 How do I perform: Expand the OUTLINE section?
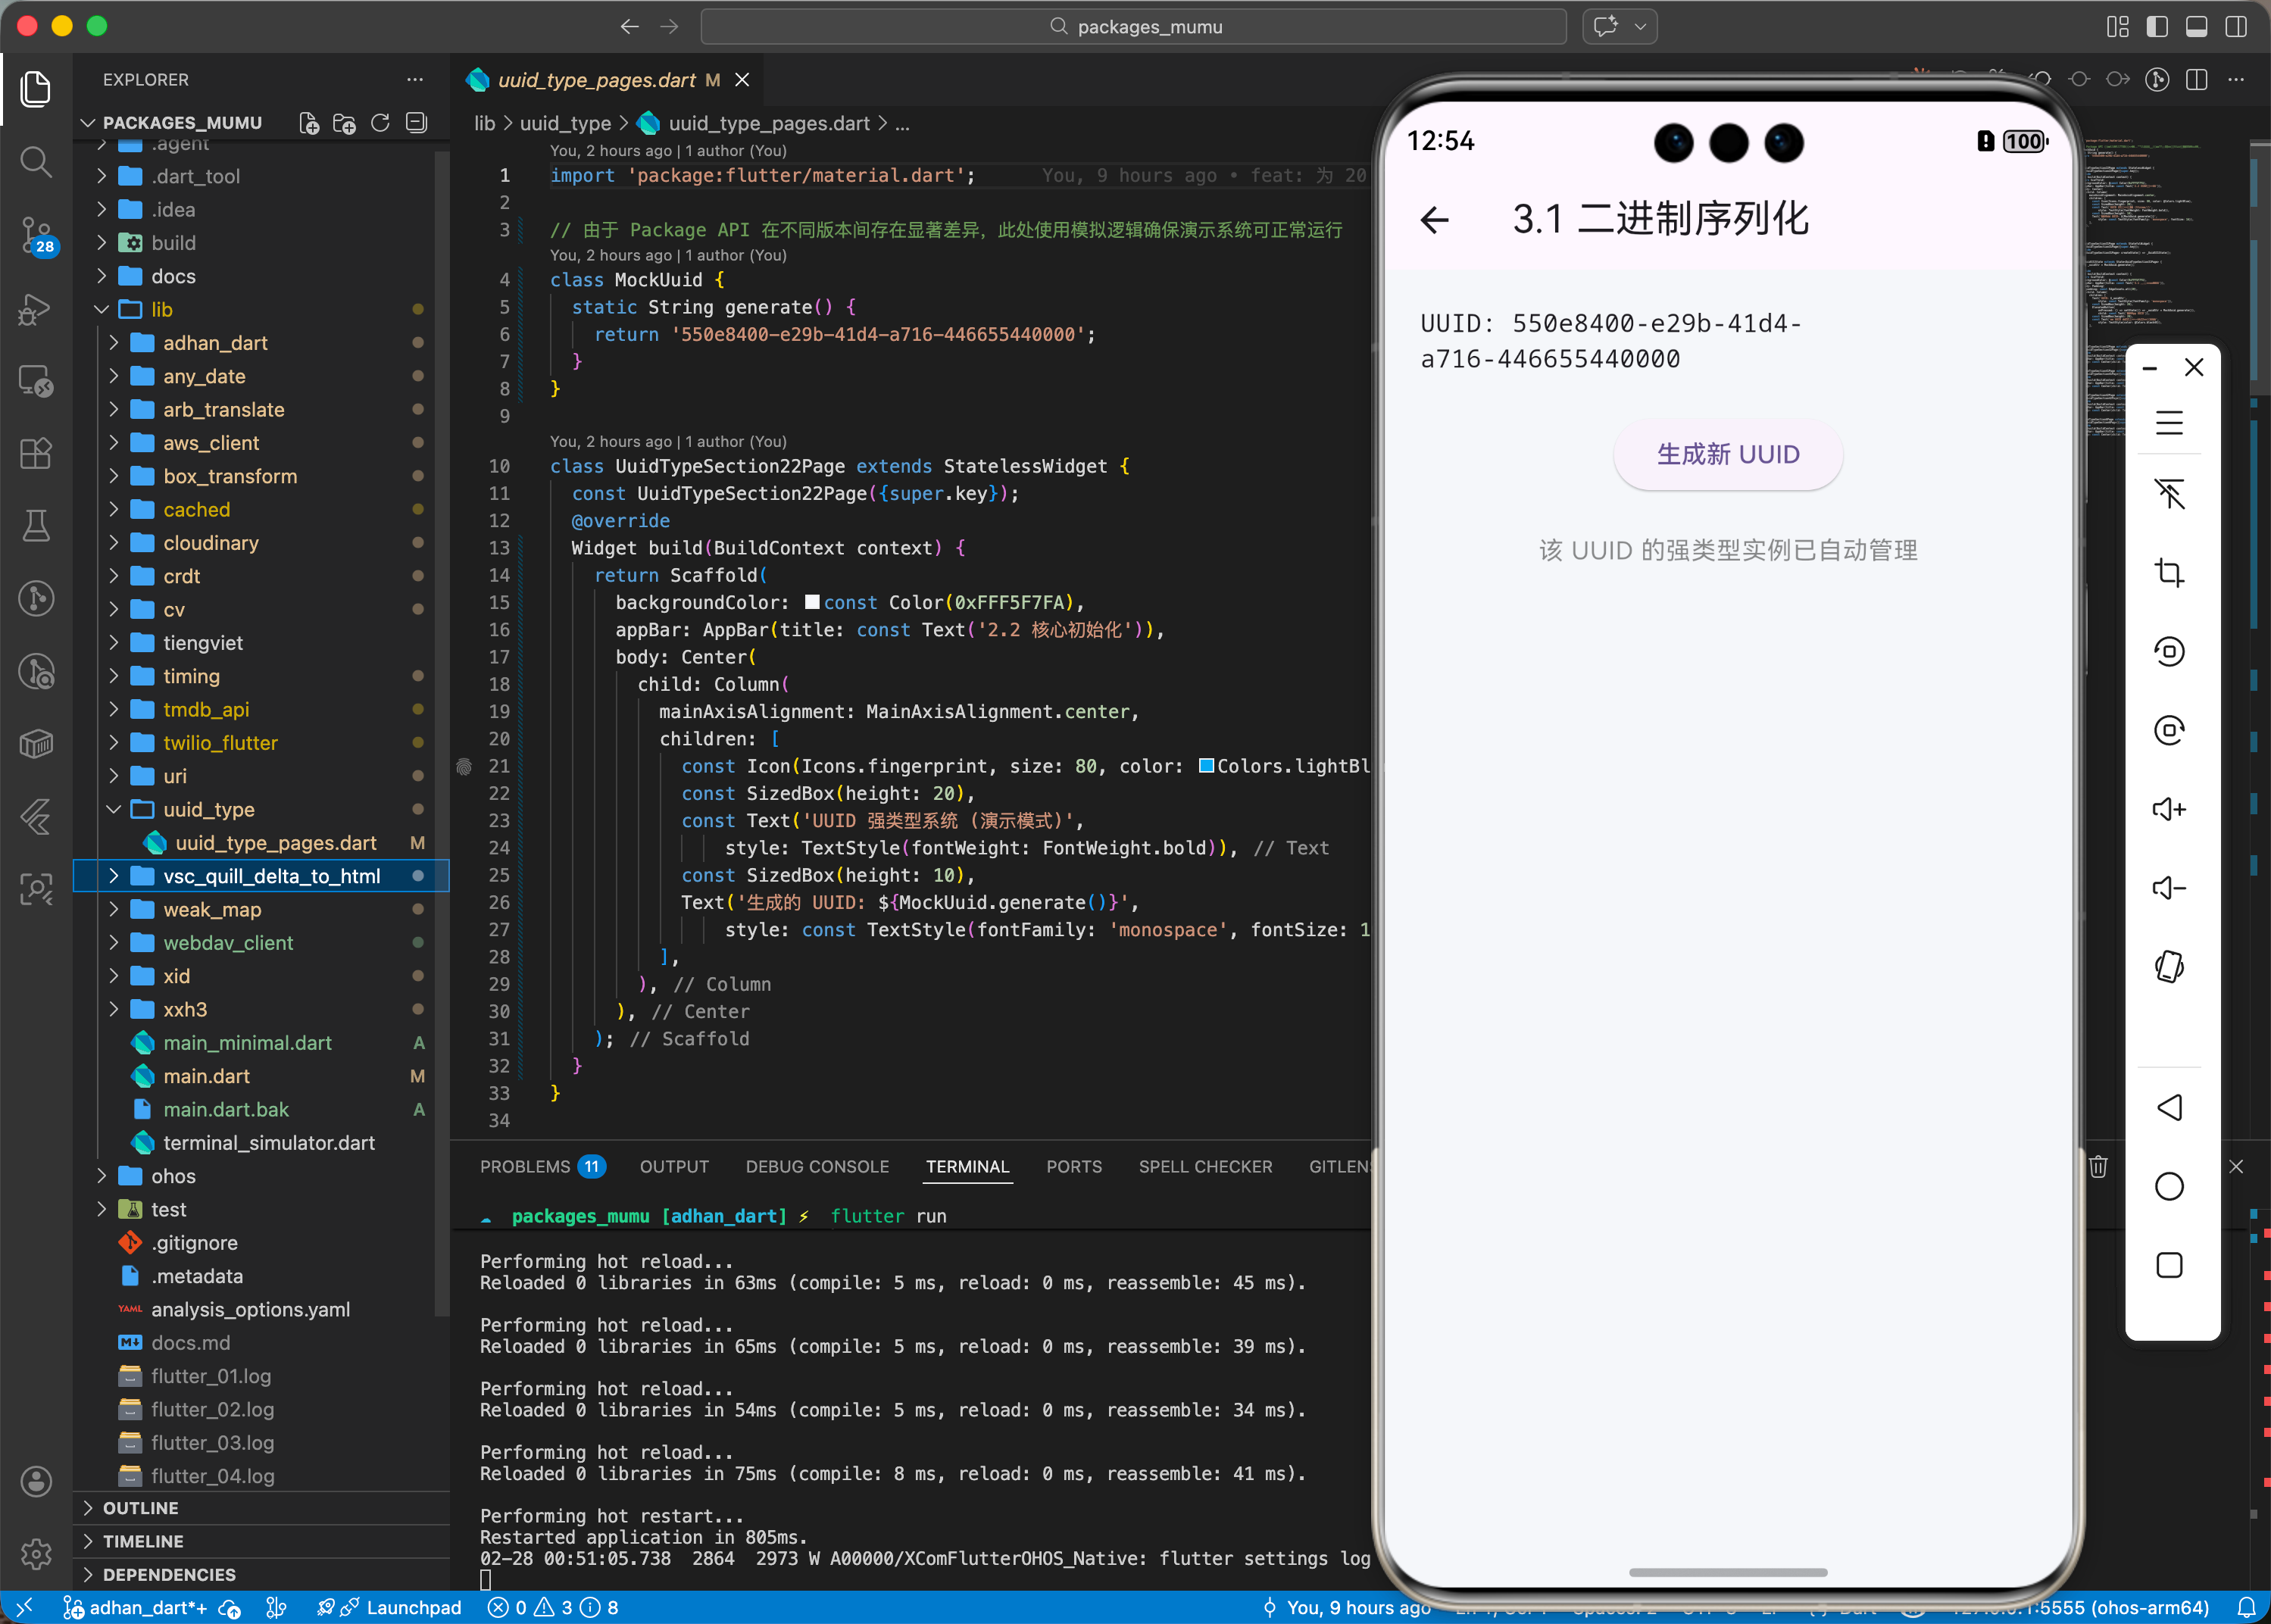point(141,1508)
